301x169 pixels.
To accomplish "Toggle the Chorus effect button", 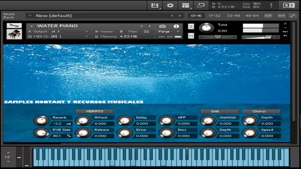I will click(261, 111).
